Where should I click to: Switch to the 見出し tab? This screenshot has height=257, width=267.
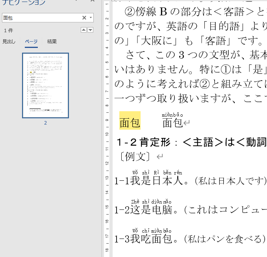tap(9, 42)
